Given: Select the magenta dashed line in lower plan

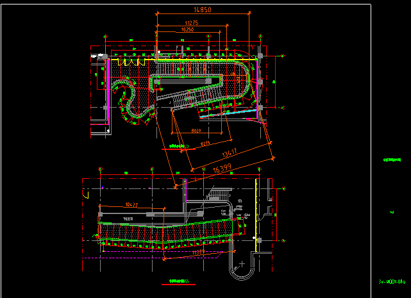Looking at the screenshot, I should [x=160, y=260].
